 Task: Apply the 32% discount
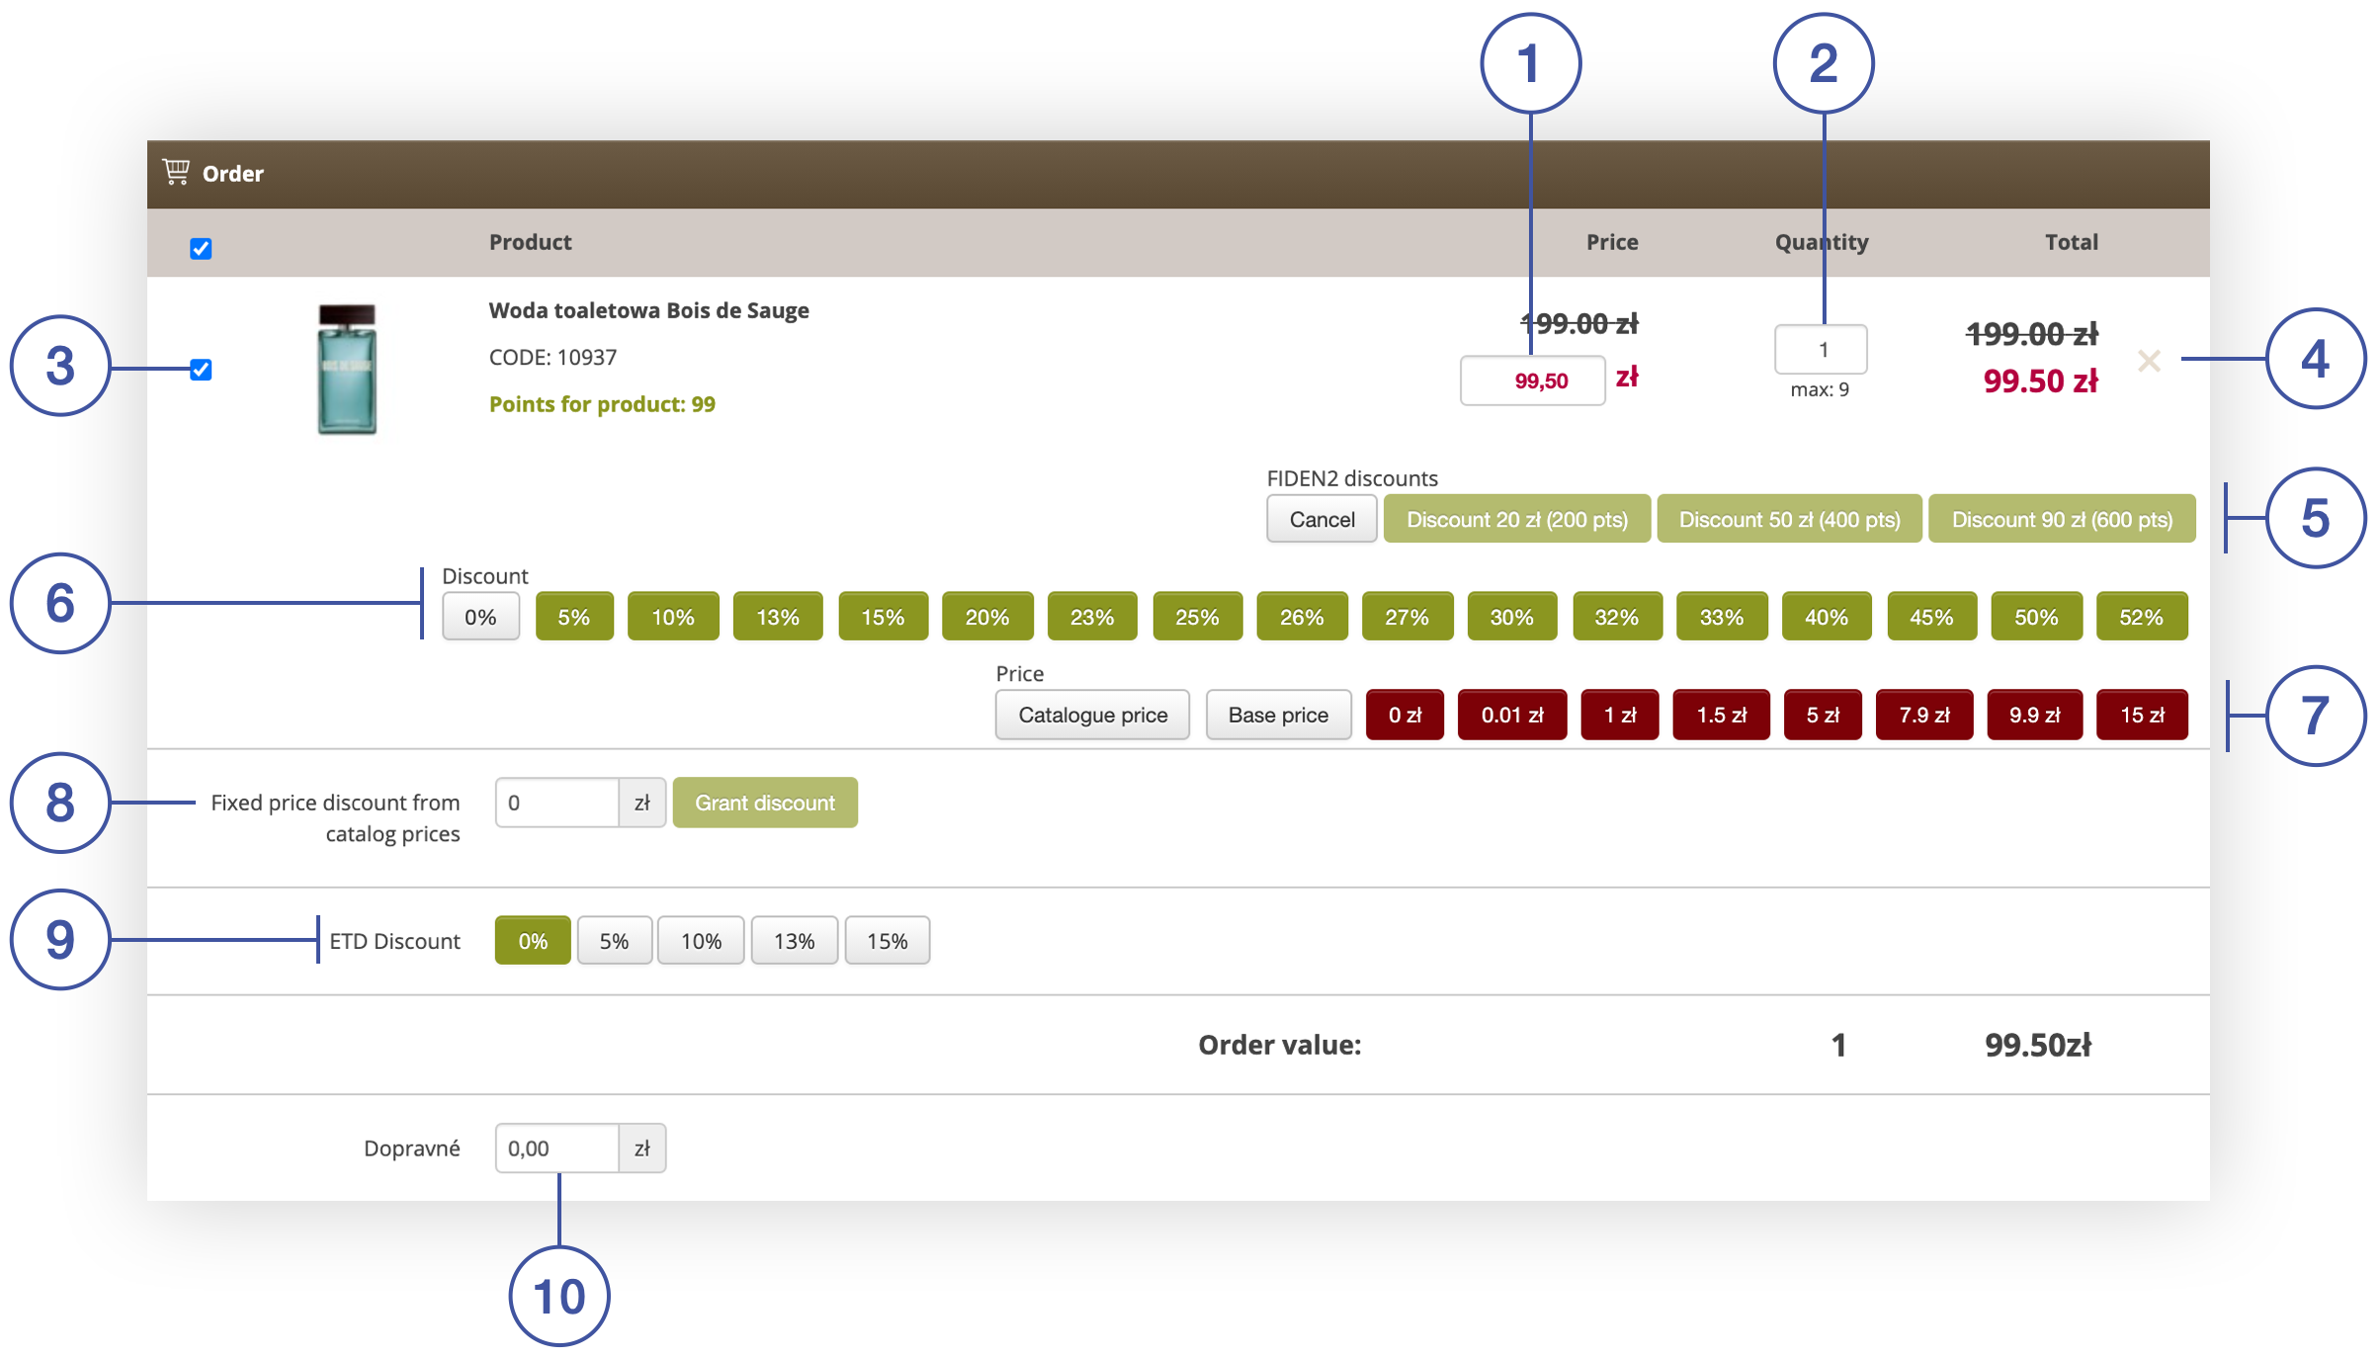click(1617, 617)
